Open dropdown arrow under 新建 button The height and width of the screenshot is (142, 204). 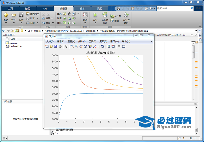click(x=6, y=23)
